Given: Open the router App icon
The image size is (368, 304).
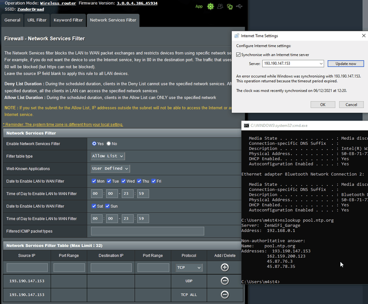Looking at the screenshot, I should click(x=199, y=6).
